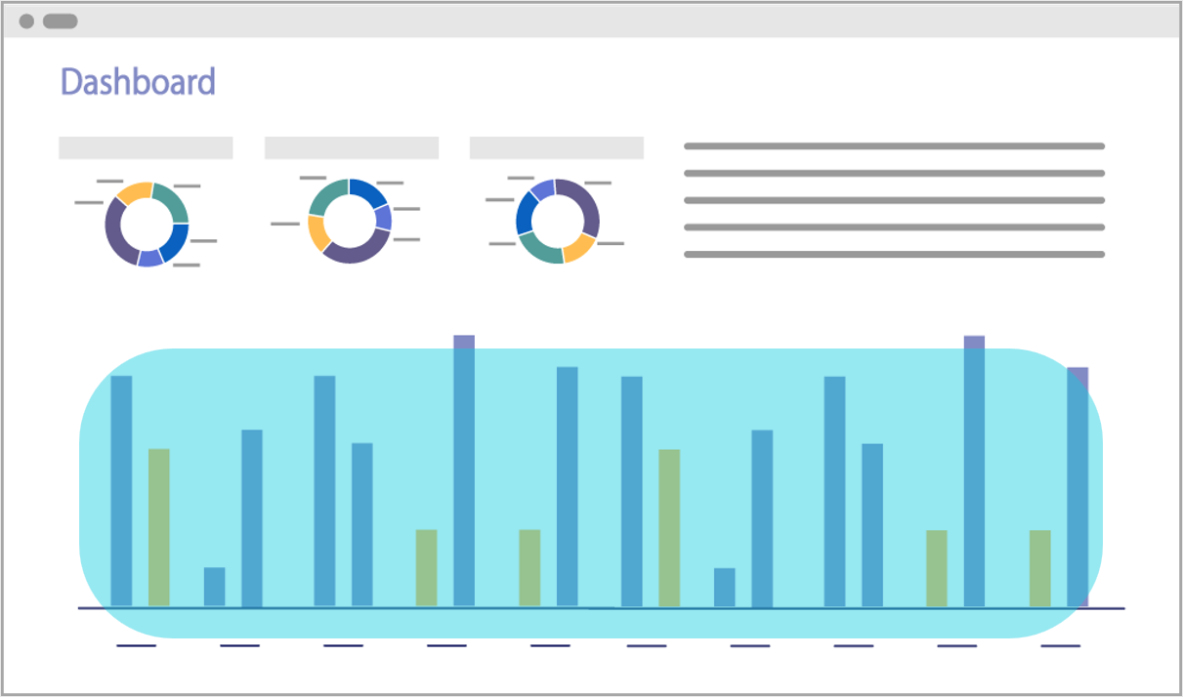
Task: Click gray title placeholder above the middle donut
Action: pyautogui.click(x=352, y=147)
